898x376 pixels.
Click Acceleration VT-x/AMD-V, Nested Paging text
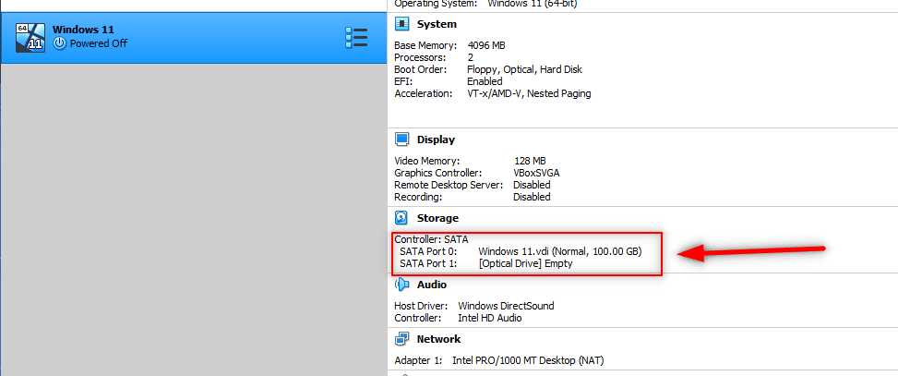529,93
